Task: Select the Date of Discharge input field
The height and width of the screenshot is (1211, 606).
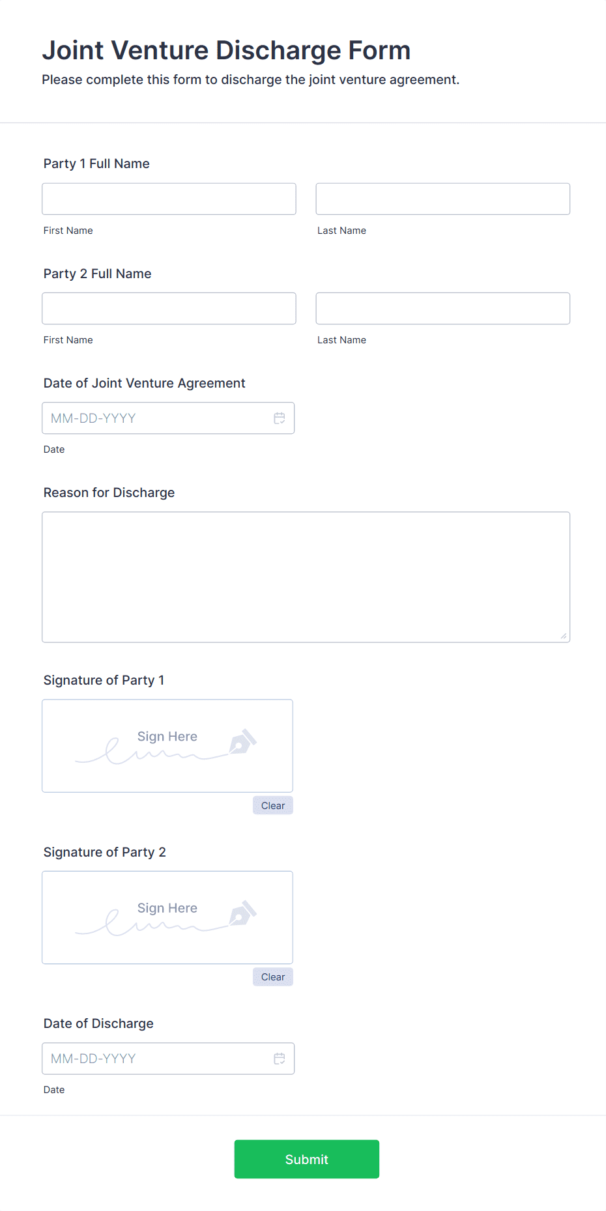Action: coord(156,1059)
